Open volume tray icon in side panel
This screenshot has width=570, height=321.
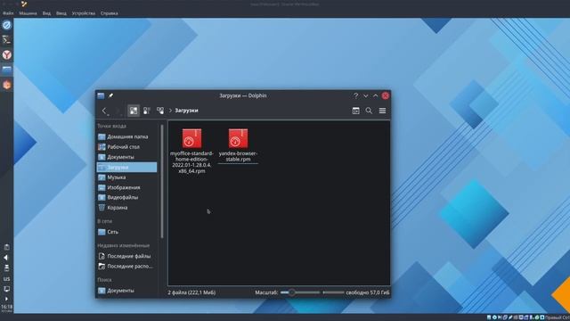point(6,258)
